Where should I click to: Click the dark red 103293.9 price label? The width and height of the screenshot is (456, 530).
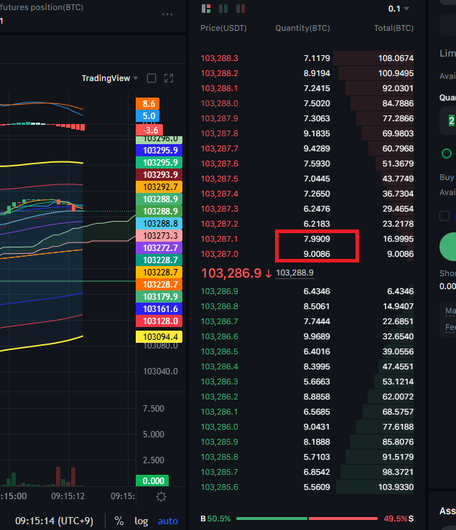pos(159,175)
